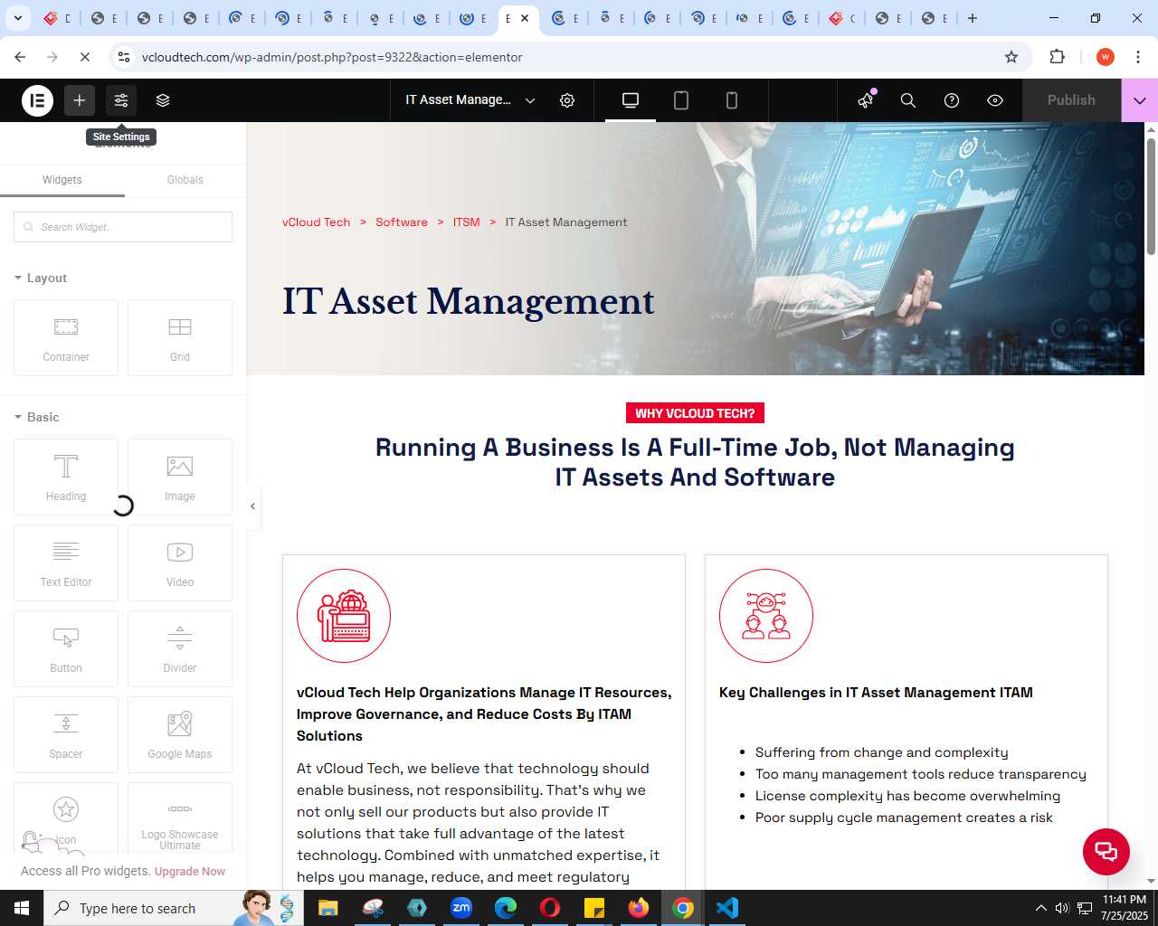Open the Structure layers panel

point(163,100)
